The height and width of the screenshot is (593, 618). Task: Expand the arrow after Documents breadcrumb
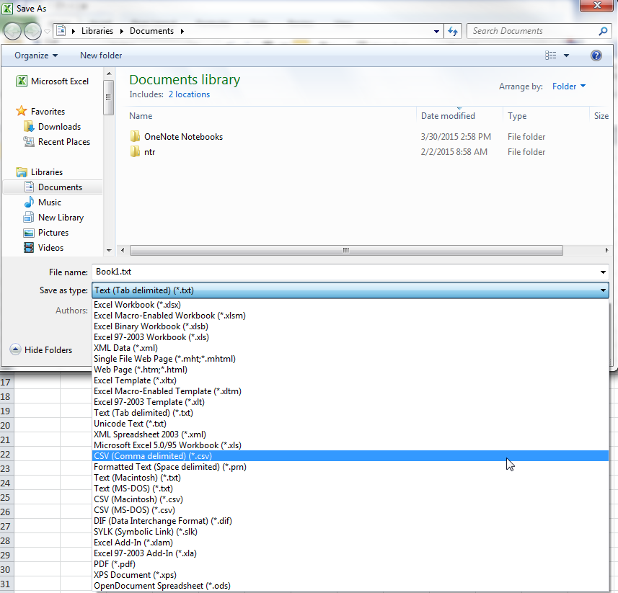tap(182, 31)
